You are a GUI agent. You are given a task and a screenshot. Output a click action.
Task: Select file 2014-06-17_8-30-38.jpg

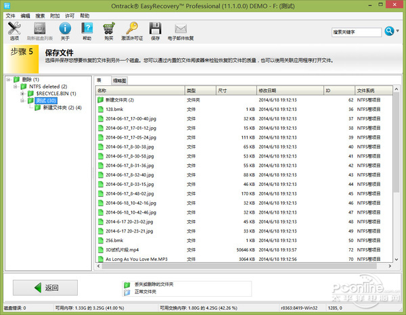click(x=130, y=147)
